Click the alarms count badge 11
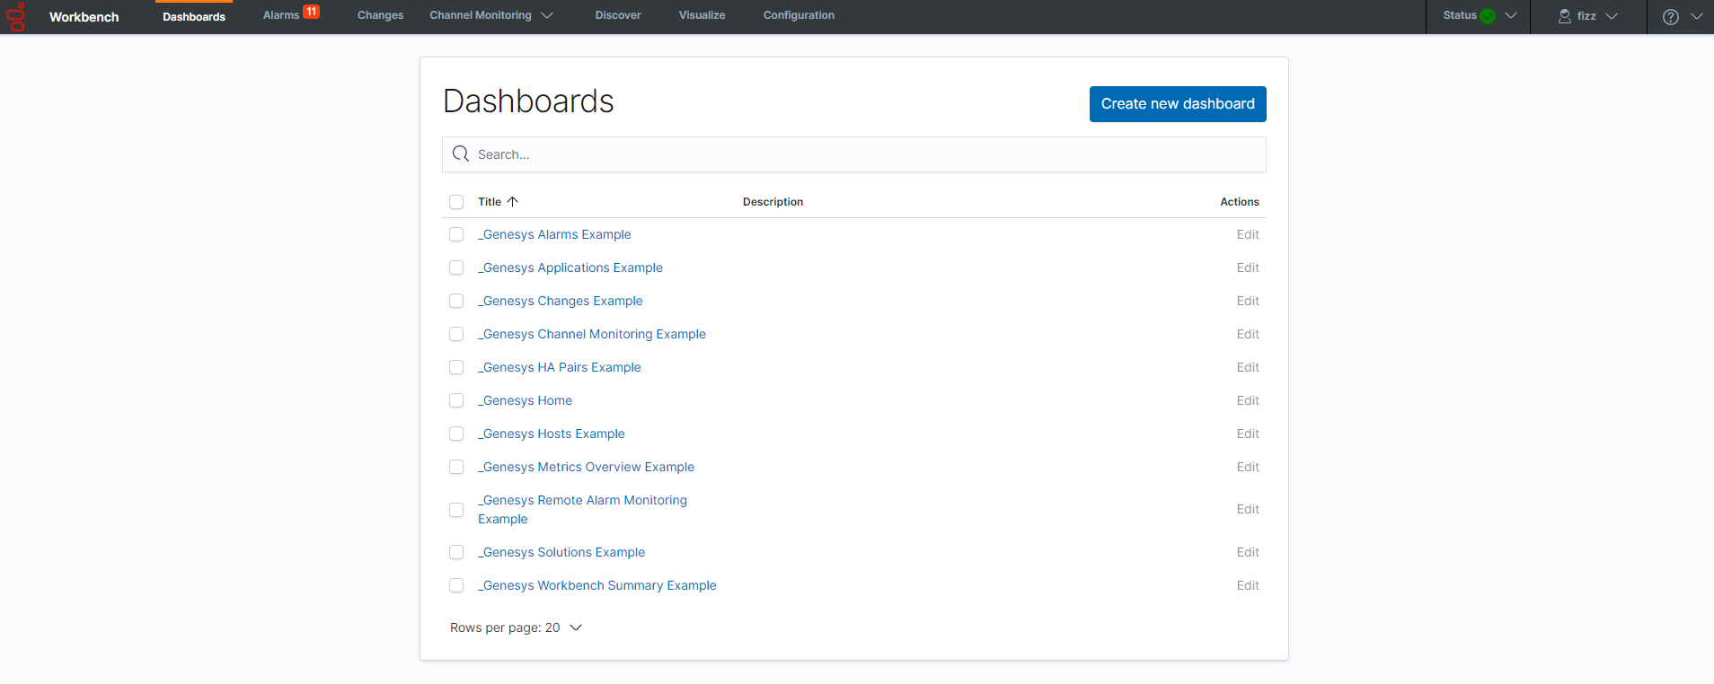 click(311, 12)
